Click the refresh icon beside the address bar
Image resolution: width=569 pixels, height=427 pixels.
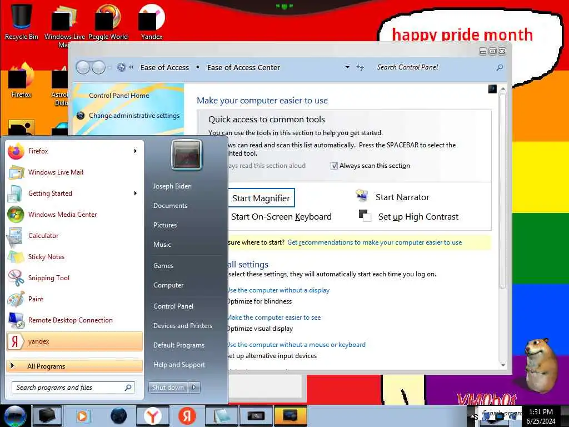point(360,67)
